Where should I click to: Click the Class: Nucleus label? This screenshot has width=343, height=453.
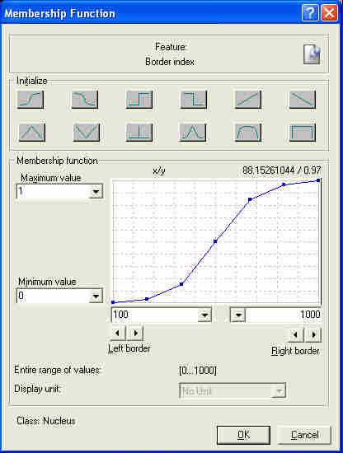[x=46, y=421]
